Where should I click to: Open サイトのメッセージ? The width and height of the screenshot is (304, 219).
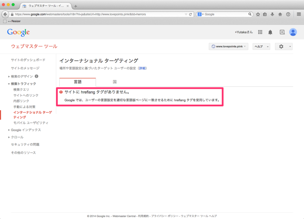tap(25, 68)
